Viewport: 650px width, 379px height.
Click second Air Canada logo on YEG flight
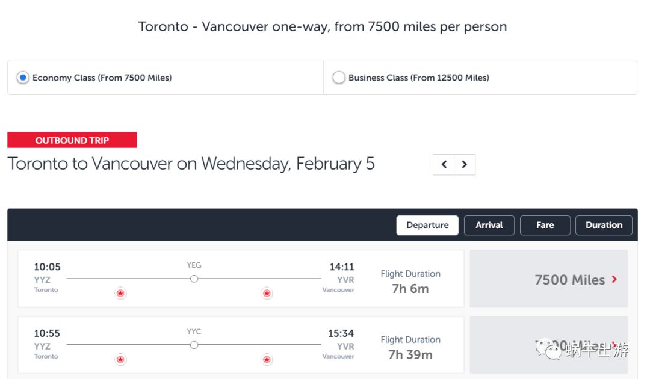pos(267,293)
